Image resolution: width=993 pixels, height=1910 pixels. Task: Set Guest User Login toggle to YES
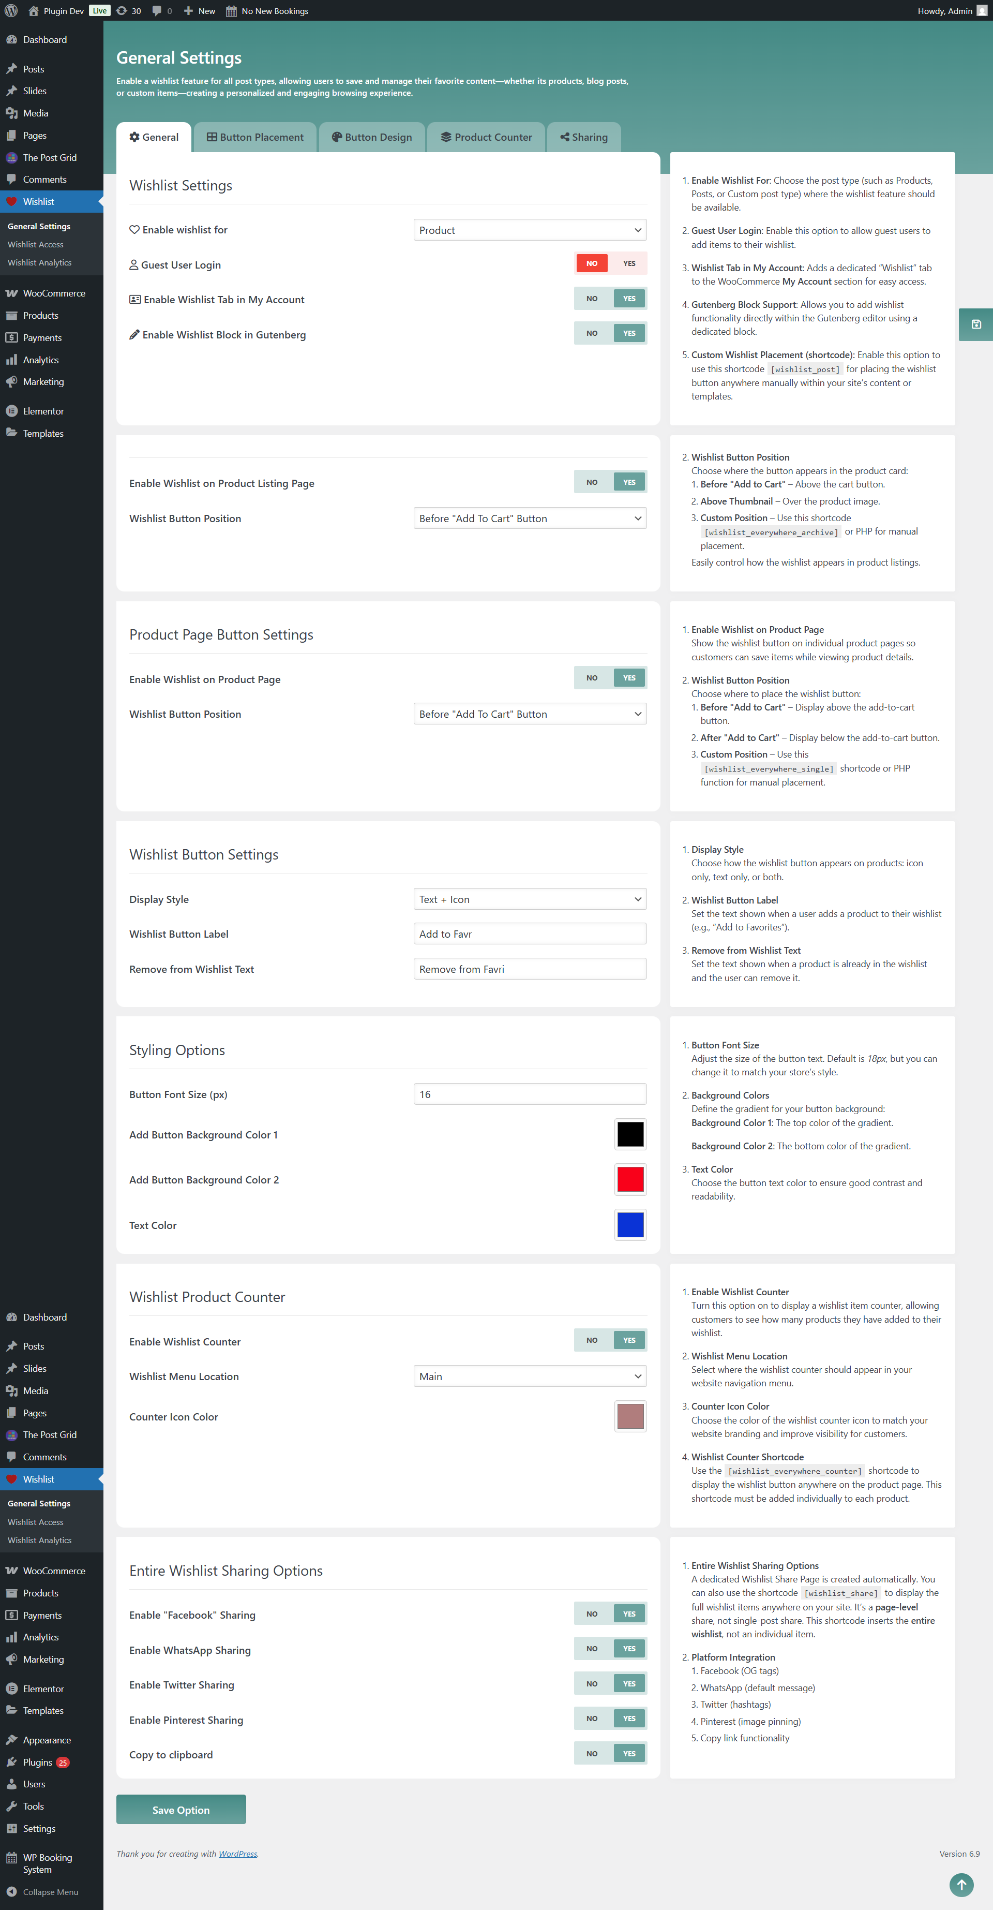click(x=628, y=263)
